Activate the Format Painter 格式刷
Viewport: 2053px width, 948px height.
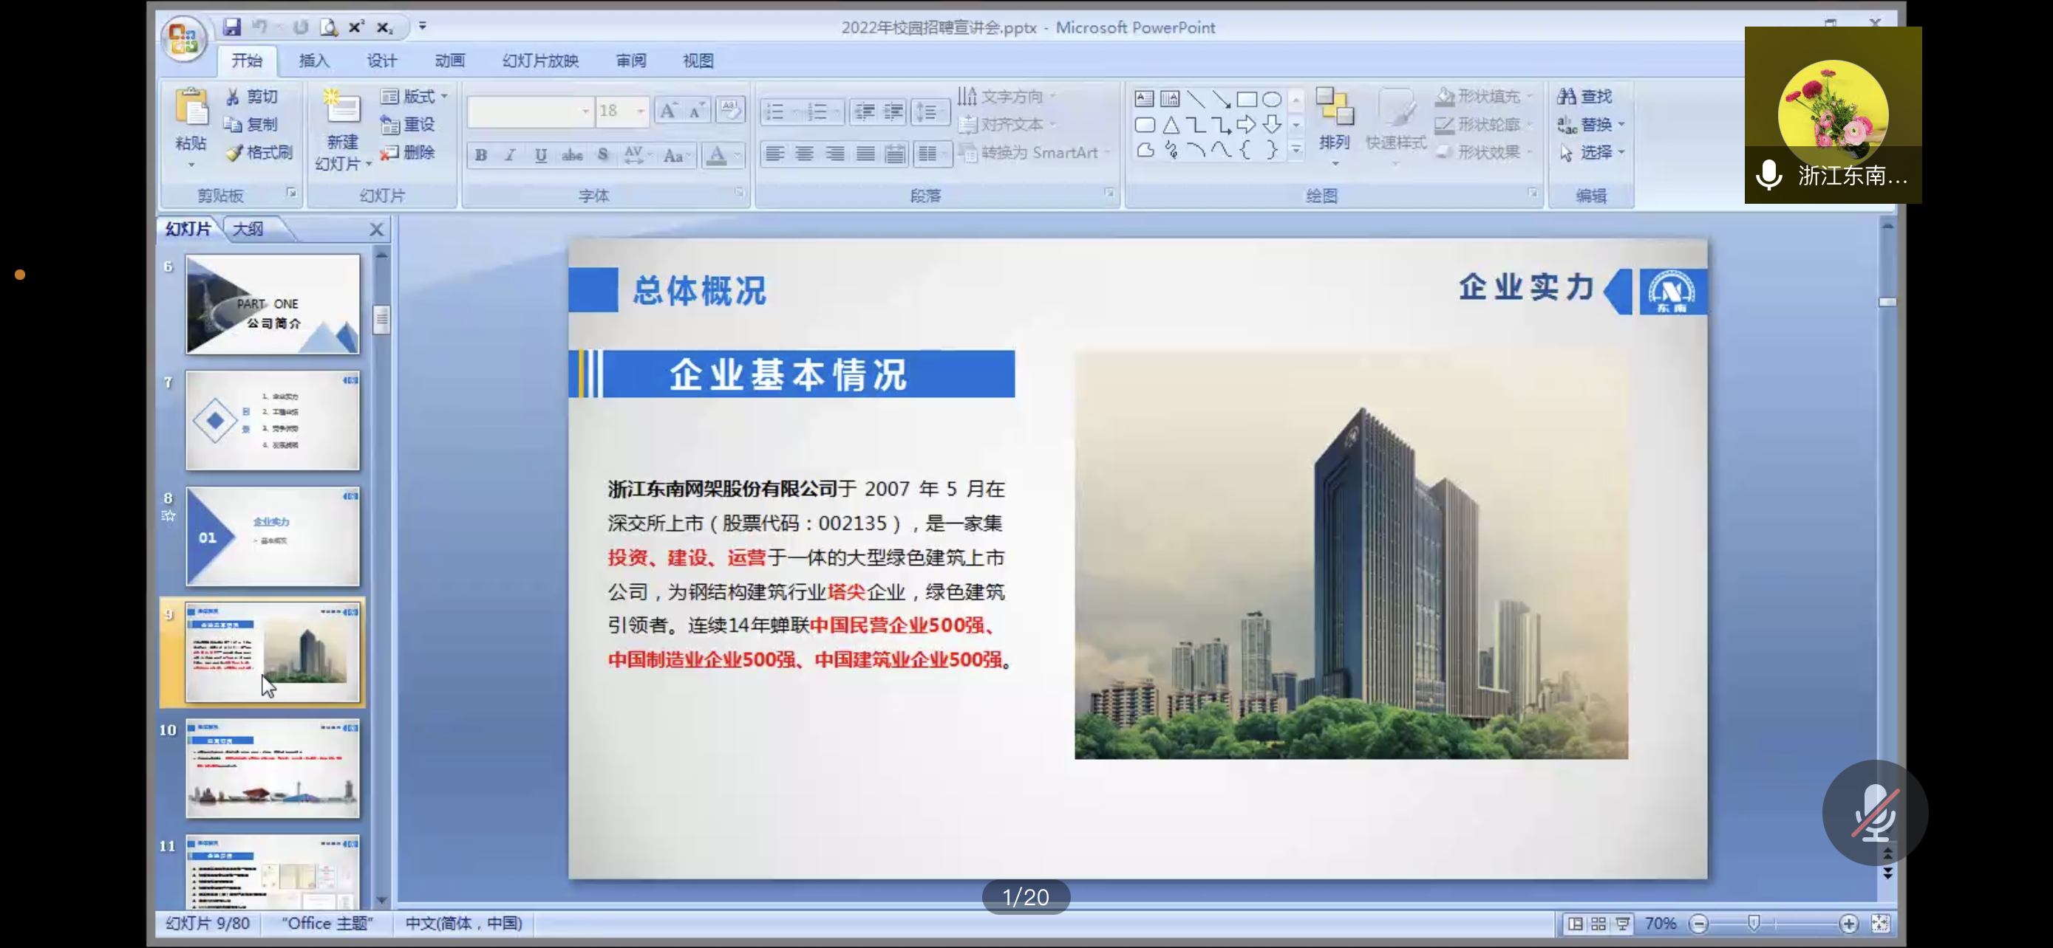click(x=259, y=152)
